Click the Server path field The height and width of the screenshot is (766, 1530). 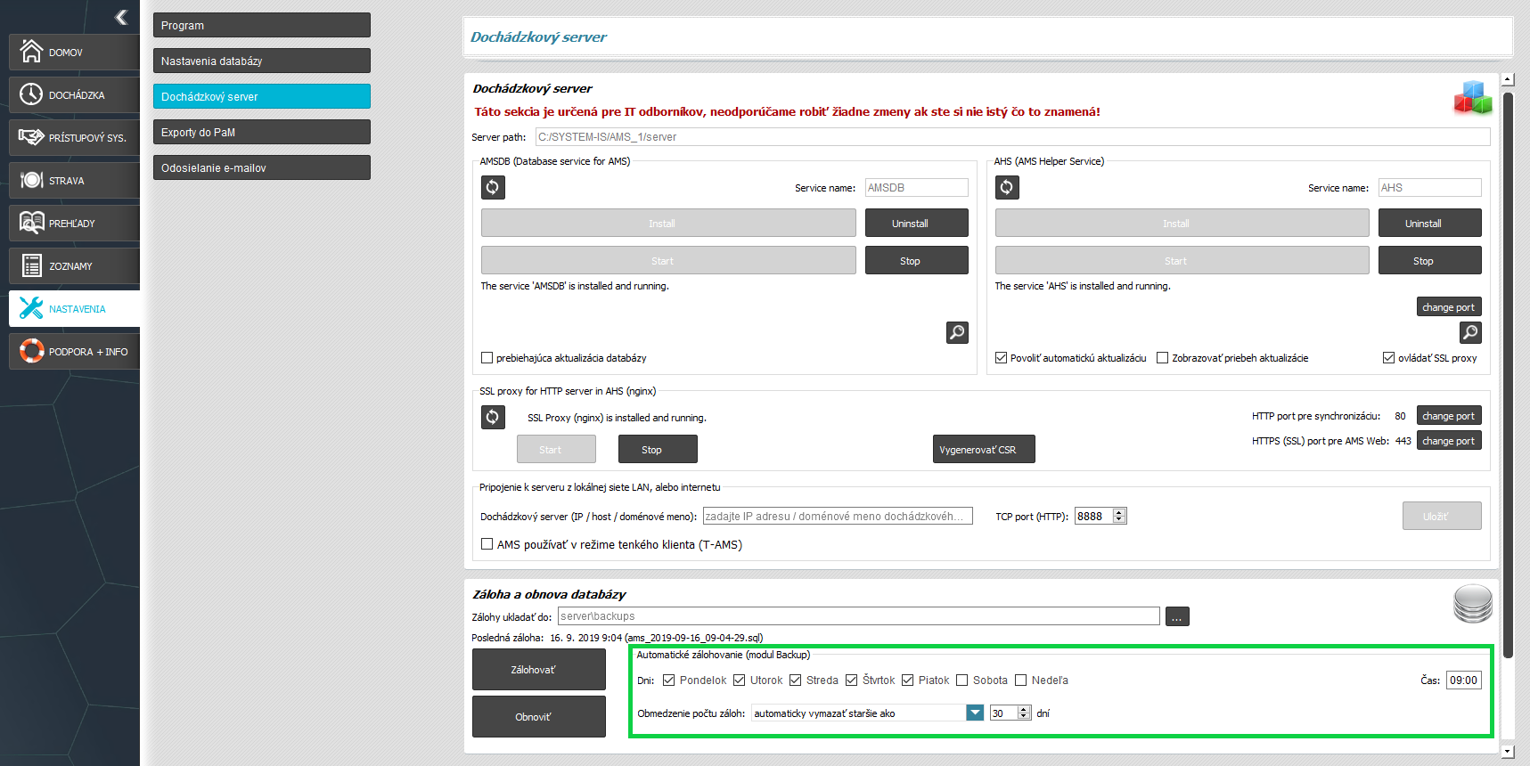[x=1012, y=136]
